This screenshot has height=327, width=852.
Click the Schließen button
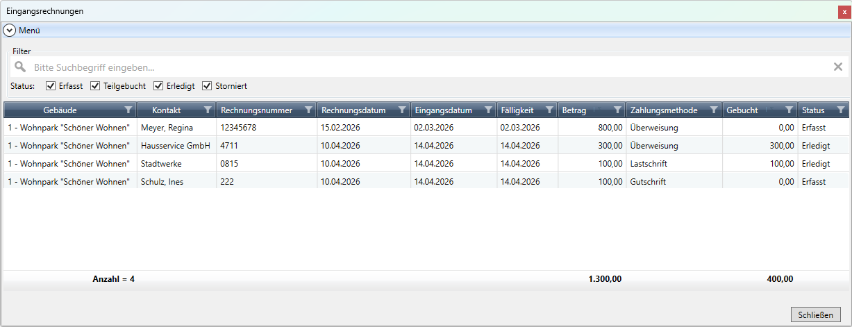tap(816, 315)
